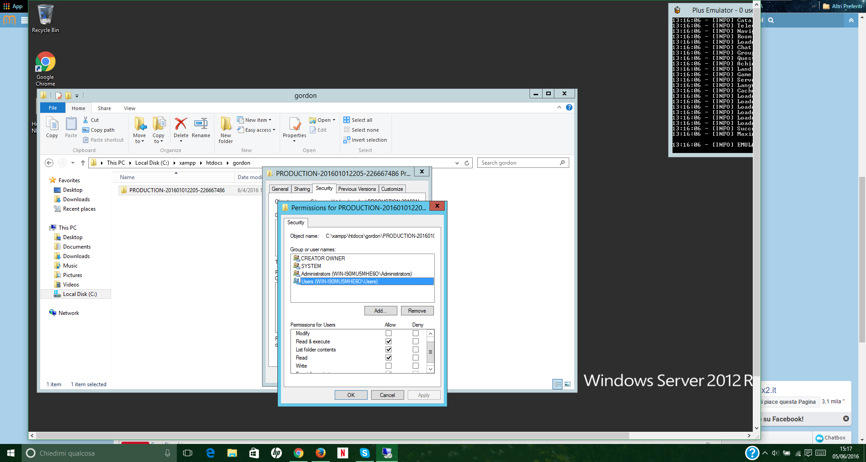The image size is (866, 462).
Task: Open the Previous Versions tab
Action: click(357, 189)
